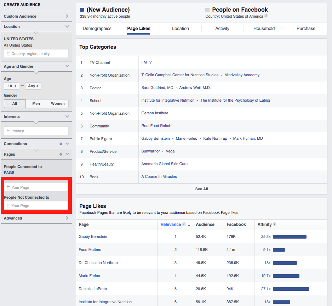This screenshot has height=306, width=332.
Task: Click Danielle LaPorte's 27.1x affinity bar
Action: (x=291, y=289)
